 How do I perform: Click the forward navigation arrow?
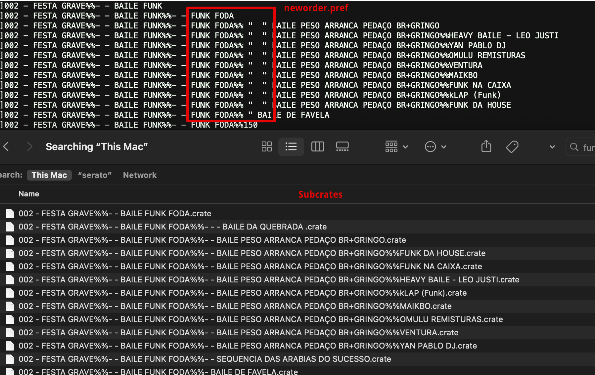click(29, 146)
